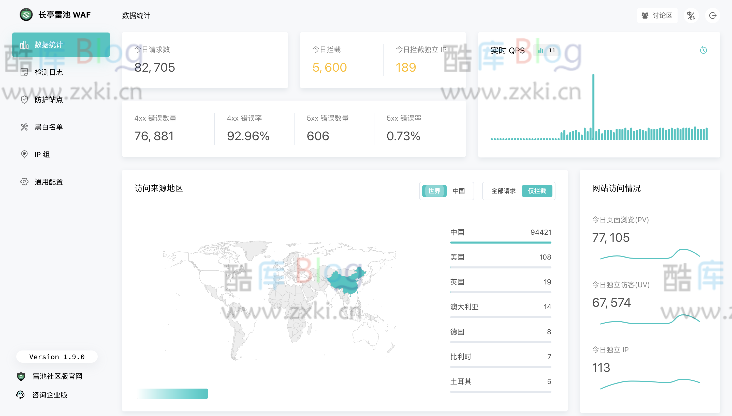Click the 黑白名单 sidebar icon
Screen dimensions: 732x416
24,127
